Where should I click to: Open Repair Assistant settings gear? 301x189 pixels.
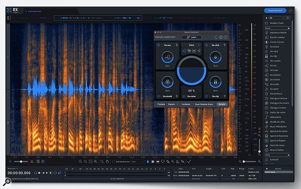pyautogui.click(x=221, y=37)
